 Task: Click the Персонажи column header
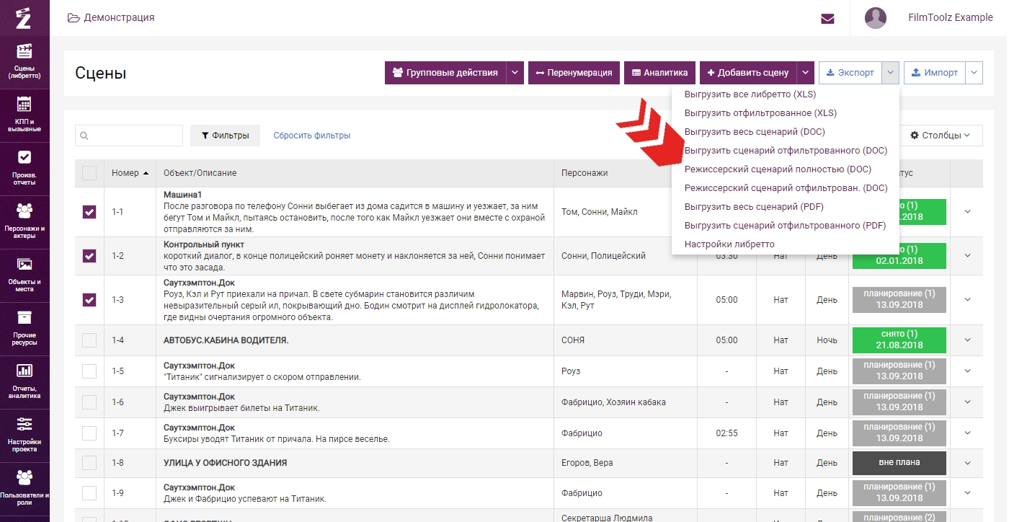click(585, 173)
